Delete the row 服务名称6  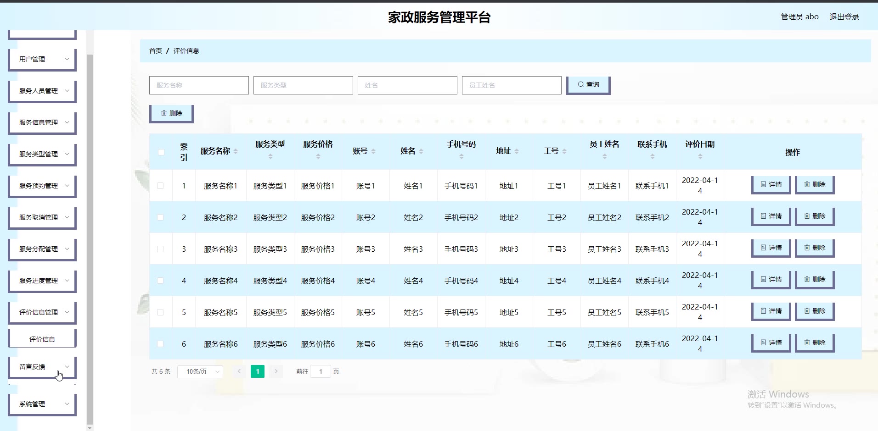point(815,343)
